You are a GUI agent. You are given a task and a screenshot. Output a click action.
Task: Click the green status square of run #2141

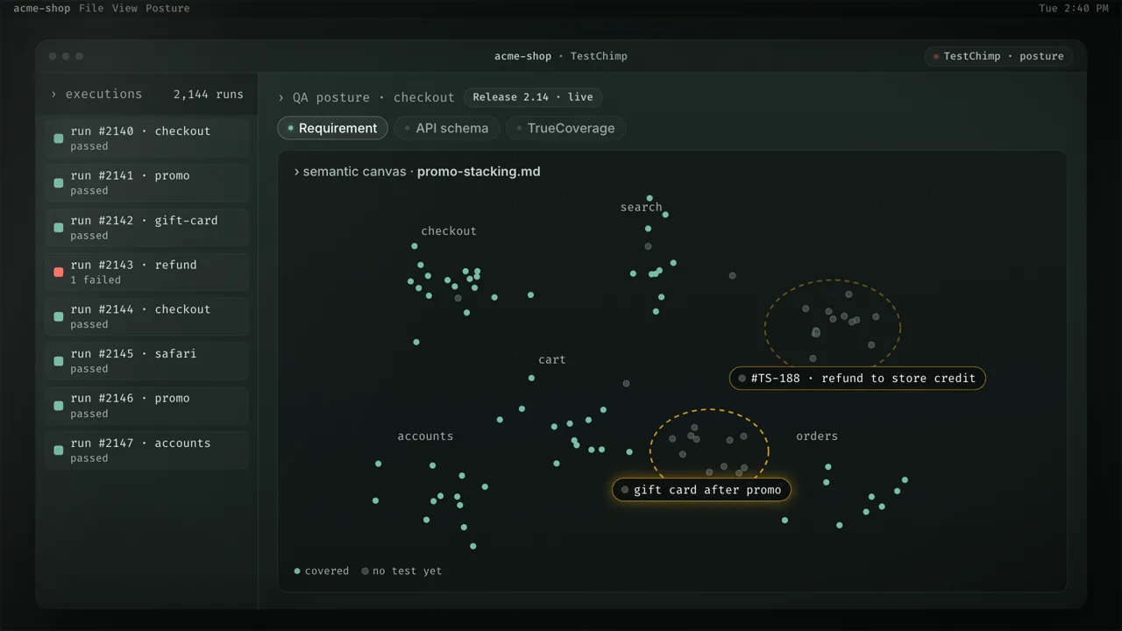coord(59,183)
